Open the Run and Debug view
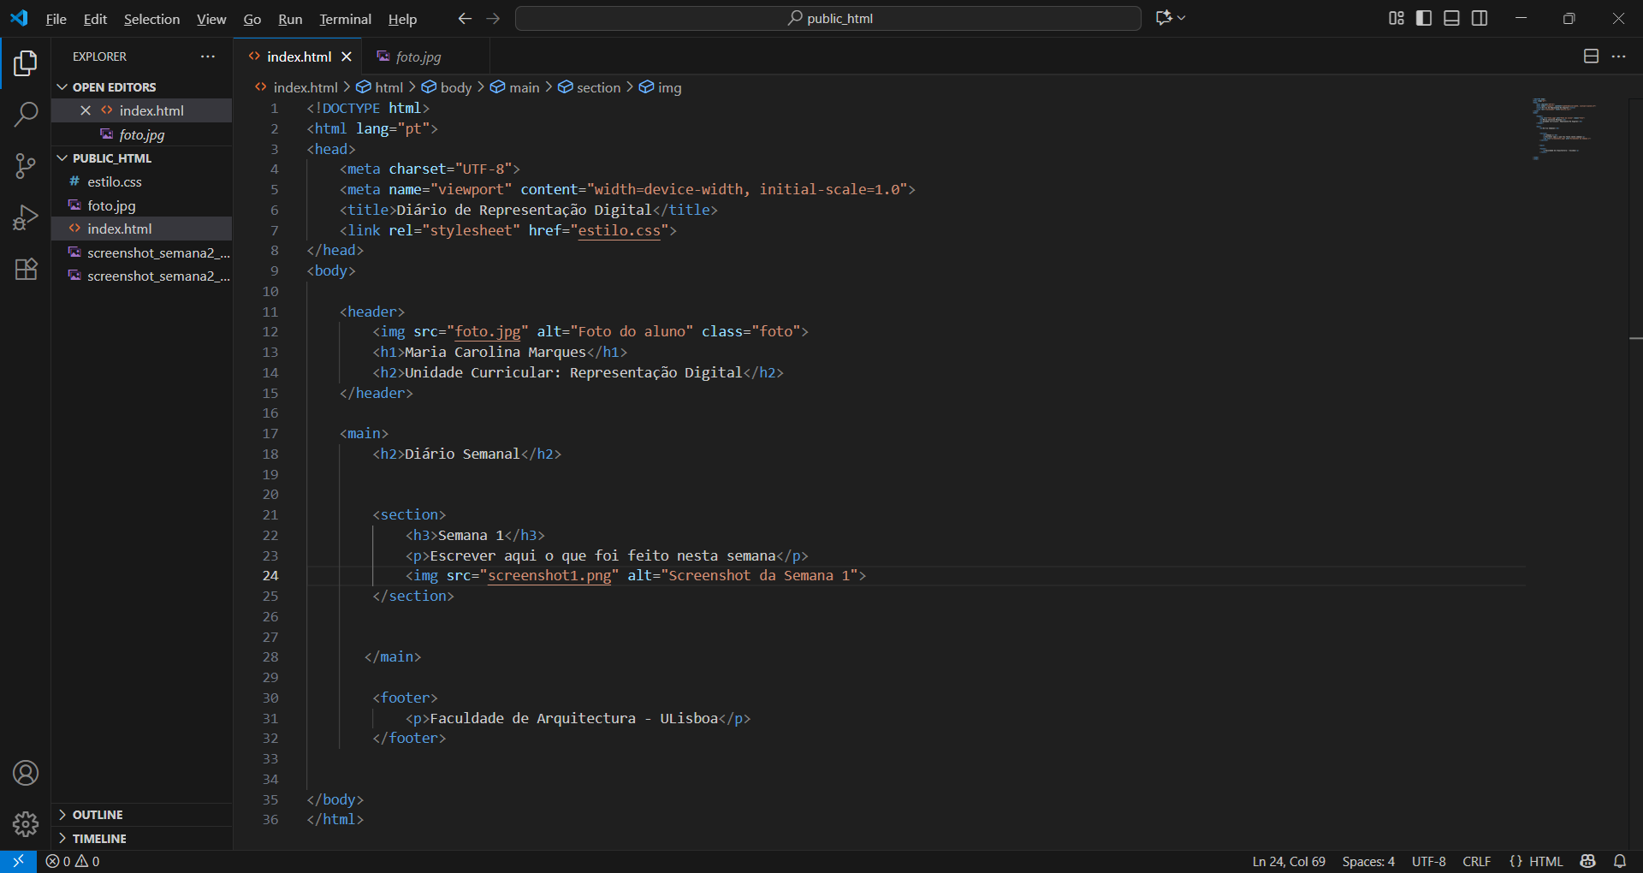1643x873 pixels. (x=26, y=217)
